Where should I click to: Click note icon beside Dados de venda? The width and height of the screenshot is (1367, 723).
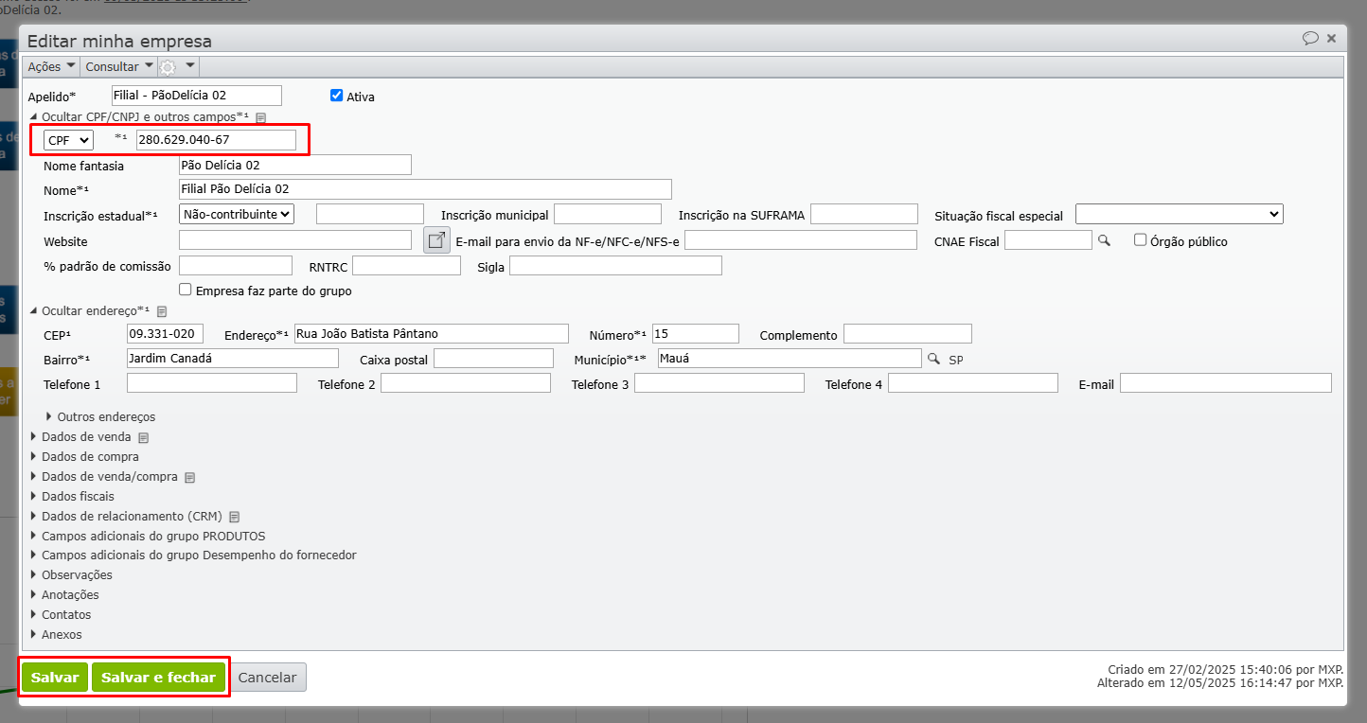click(144, 438)
